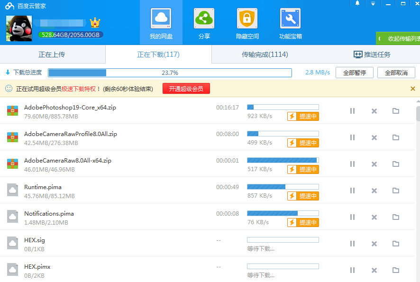Pause the Notifications.pima download

click(352, 217)
